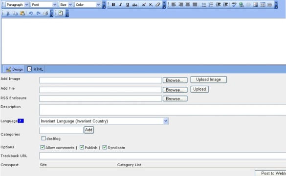This screenshot has width=286, height=176.
Task: Switch to HTML view tab
Action: tap(35, 69)
